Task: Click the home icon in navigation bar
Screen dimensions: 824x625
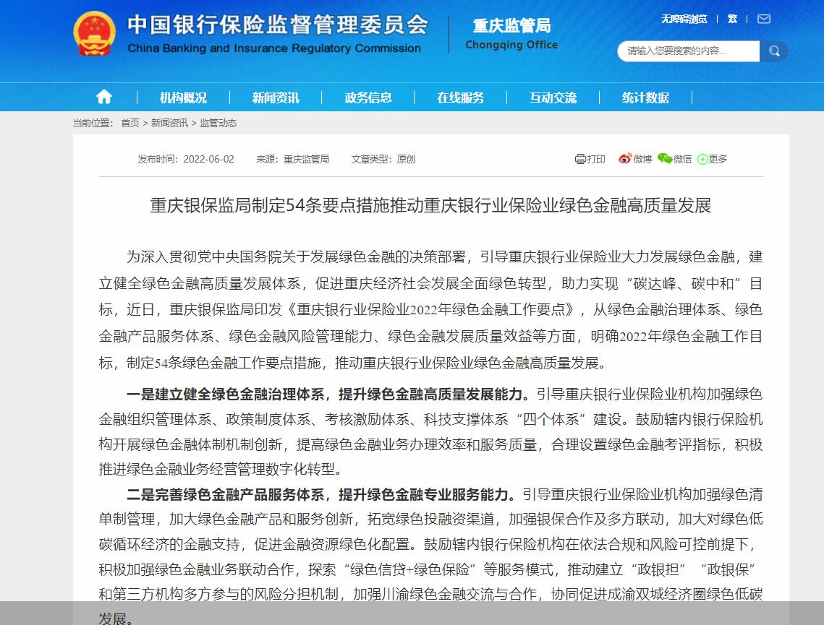Action: tap(104, 96)
